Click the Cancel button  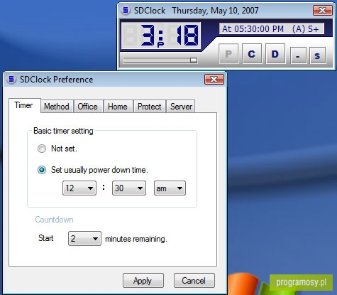tap(194, 281)
